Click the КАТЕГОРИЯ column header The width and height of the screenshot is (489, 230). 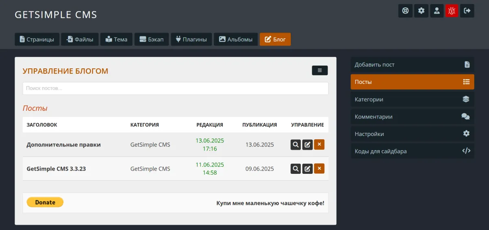(145, 125)
